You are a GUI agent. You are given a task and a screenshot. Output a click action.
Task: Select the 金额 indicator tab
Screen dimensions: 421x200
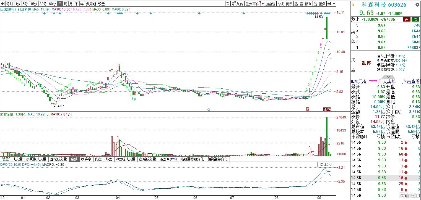(x=74, y=159)
